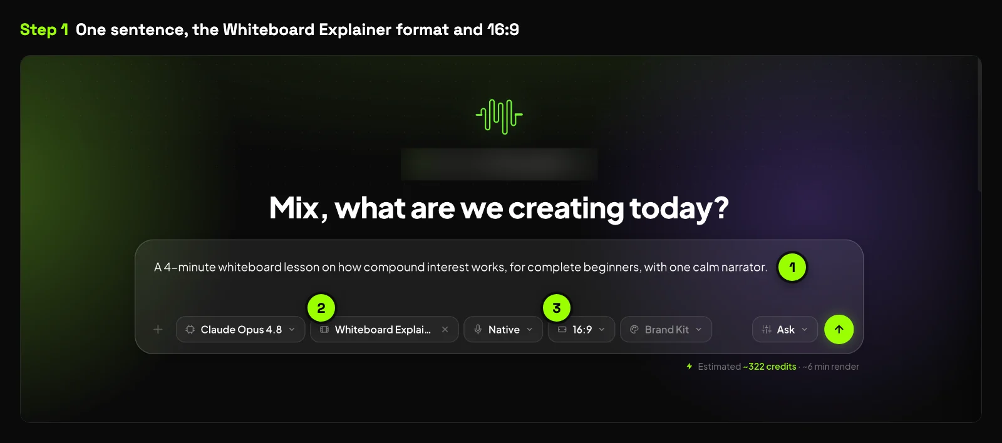The width and height of the screenshot is (1002, 443).
Task: Remove the Whiteboard Explainer format chip
Action: point(445,329)
